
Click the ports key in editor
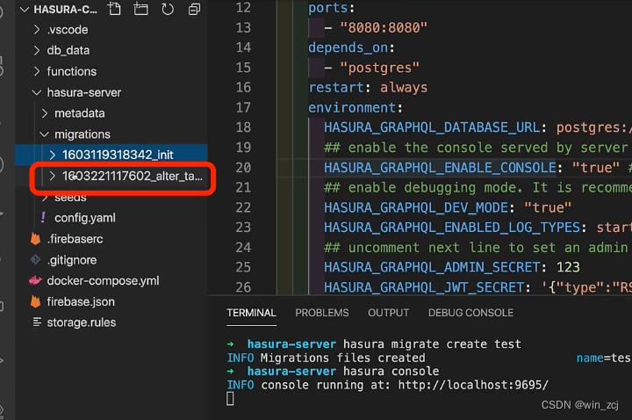pos(328,8)
